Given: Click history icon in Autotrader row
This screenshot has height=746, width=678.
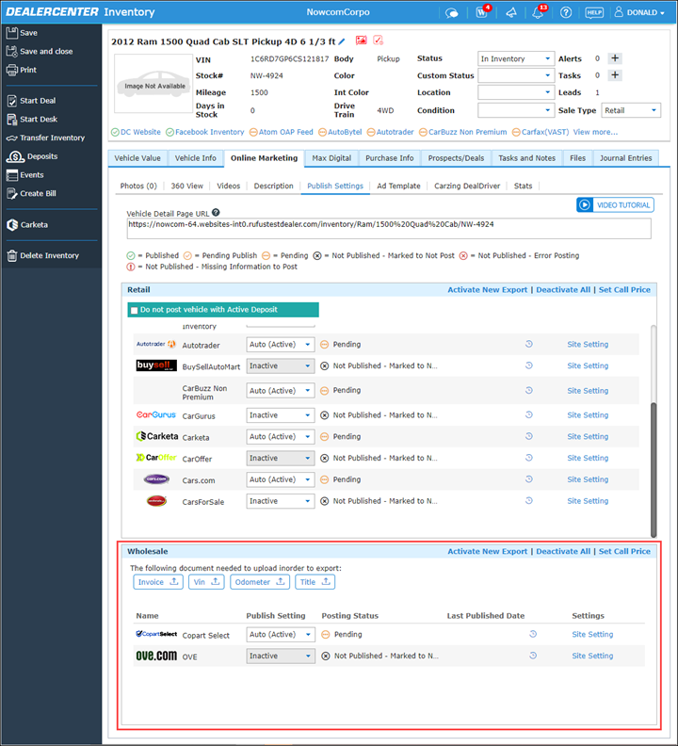Looking at the screenshot, I should pyautogui.click(x=528, y=344).
